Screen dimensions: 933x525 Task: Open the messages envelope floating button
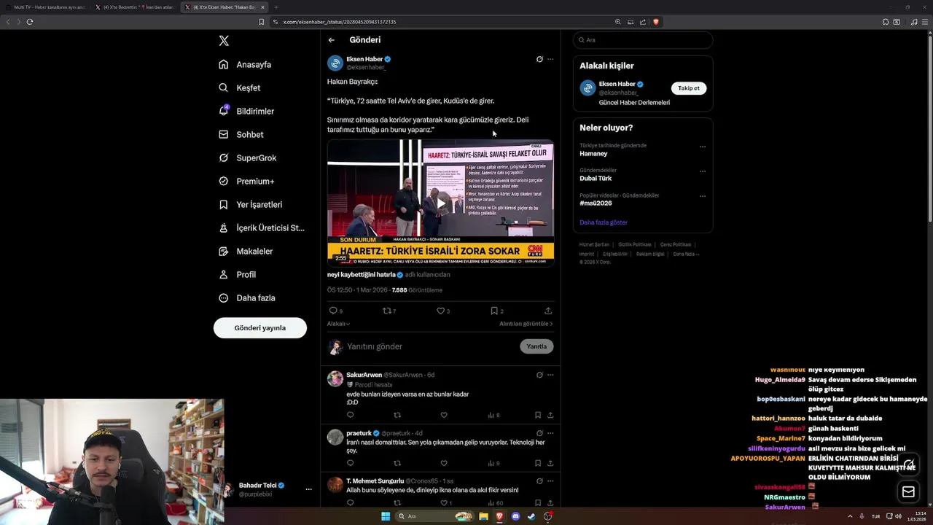908,492
